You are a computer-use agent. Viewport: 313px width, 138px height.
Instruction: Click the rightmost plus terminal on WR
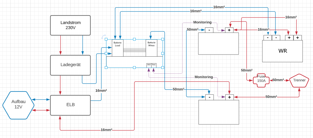(297, 38)
